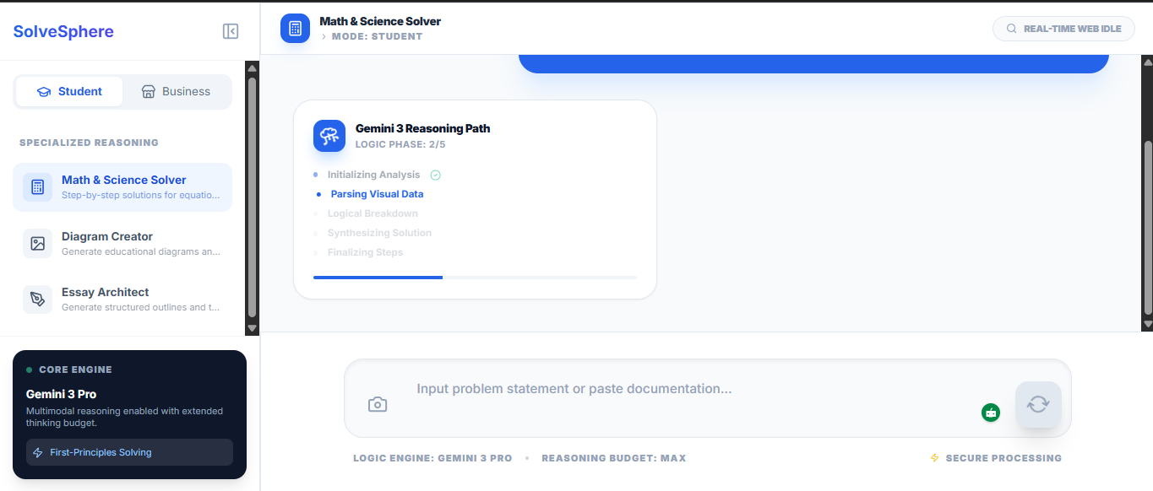Click sidebar scrollbar up arrow
Viewport: 1153px width, 491px height.
[x=252, y=67]
